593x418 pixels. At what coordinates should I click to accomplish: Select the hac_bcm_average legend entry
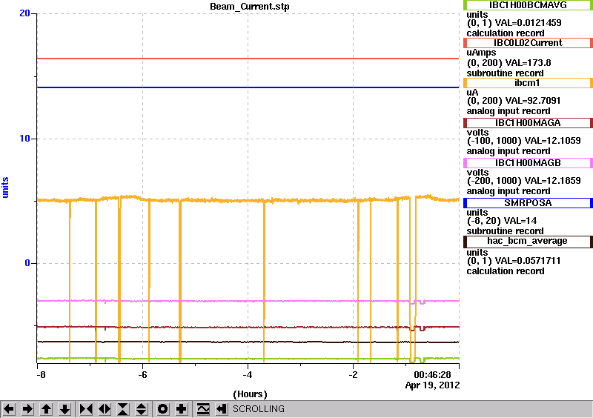[528, 241]
